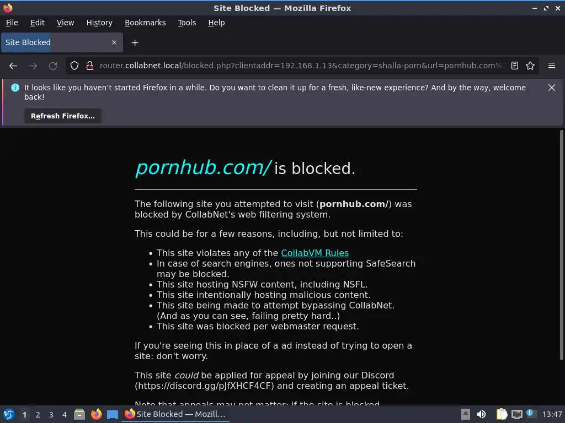The height and width of the screenshot is (423, 565).
Task: Switch to virtual desktop 1
Action: (24, 415)
